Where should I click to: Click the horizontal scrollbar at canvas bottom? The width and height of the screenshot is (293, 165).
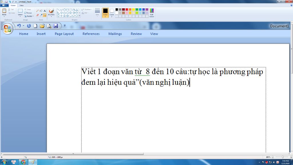[73, 154]
